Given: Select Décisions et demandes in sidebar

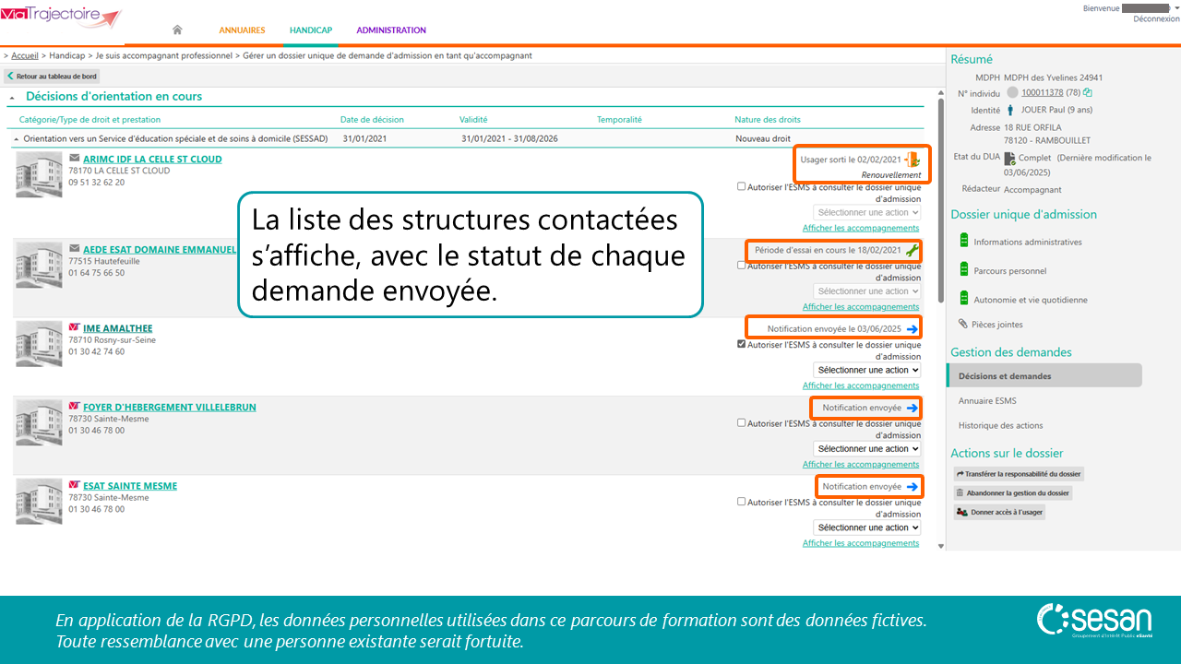Looking at the screenshot, I should click(1044, 375).
